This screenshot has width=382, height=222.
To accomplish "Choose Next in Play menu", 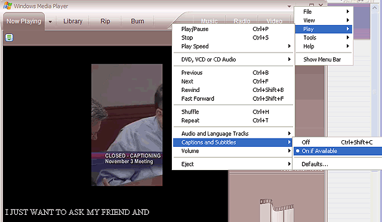I will tap(233, 81).
